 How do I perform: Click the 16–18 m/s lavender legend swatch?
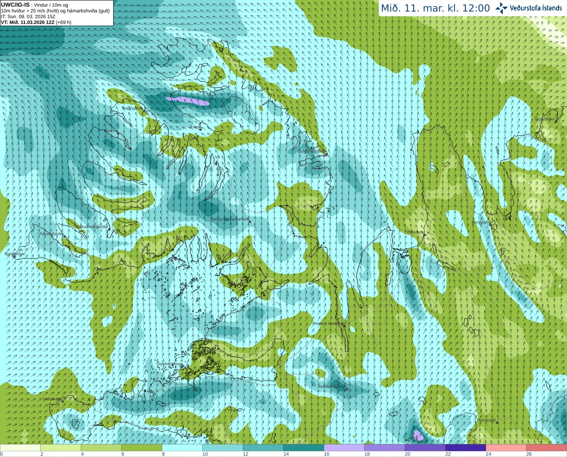pyautogui.click(x=344, y=448)
